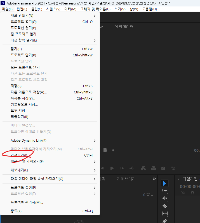Choose 프로젝트 열기(O)... from File menu
200x223 pixels.
tap(50, 22)
